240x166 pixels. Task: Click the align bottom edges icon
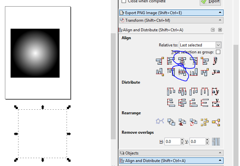[x=194, y=72]
